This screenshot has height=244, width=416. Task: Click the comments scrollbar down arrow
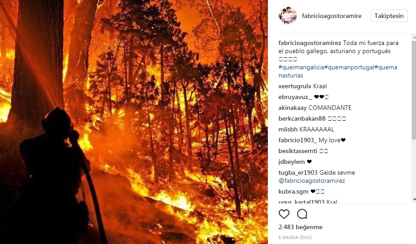click(x=414, y=199)
